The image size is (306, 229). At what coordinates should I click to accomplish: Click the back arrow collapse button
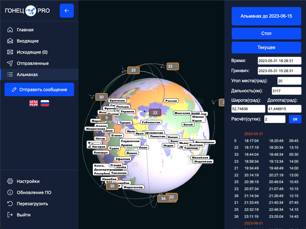(x=66, y=11)
